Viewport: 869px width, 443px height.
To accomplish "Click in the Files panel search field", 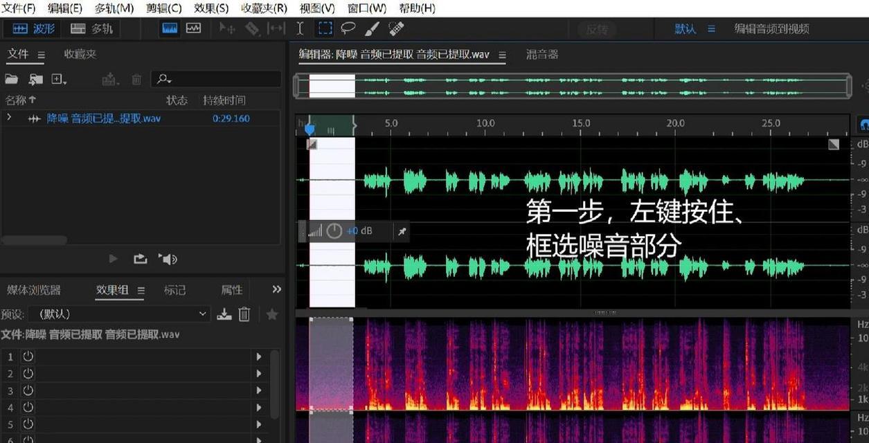I will [217, 80].
